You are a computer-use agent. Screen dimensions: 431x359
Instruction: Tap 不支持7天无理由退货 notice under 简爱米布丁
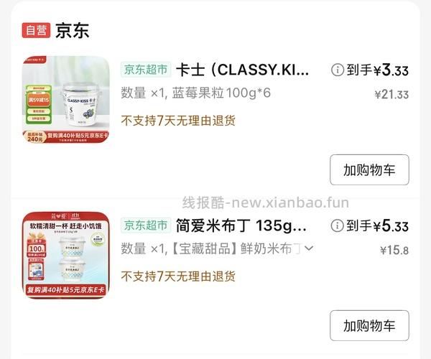tap(178, 276)
